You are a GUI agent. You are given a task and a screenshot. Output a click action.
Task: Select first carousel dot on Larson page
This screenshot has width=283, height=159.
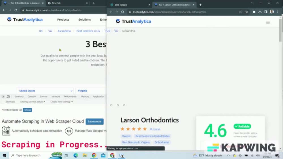[111, 105]
